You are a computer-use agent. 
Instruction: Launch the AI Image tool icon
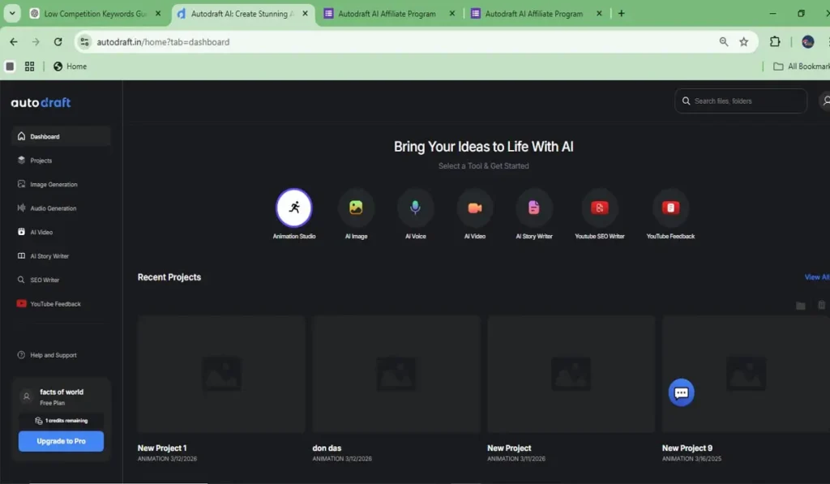pyautogui.click(x=356, y=208)
